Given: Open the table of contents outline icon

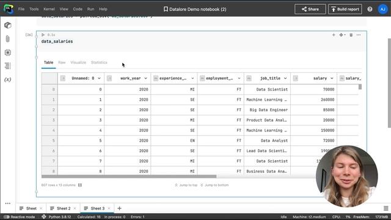Looking at the screenshot, I should tap(8, 66).
